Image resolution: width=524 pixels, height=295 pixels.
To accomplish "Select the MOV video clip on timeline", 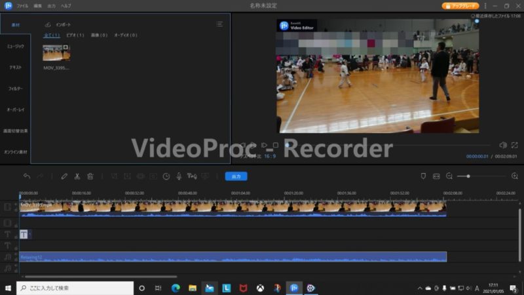I will pos(233,209).
